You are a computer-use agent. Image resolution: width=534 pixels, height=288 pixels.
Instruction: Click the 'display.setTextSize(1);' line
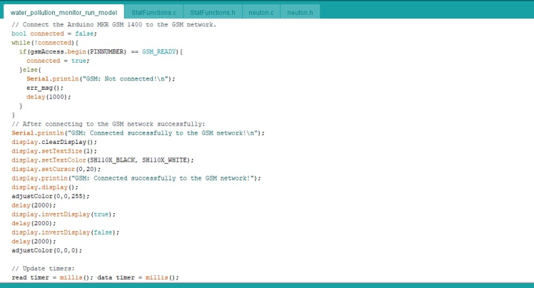pyautogui.click(x=54, y=151)
